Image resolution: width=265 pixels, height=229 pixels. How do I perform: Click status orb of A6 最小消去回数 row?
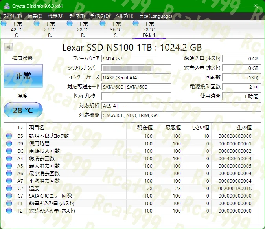click(x=9, y=173)
